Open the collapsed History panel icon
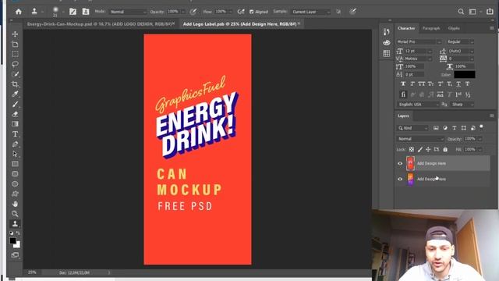 coord(387,31)
